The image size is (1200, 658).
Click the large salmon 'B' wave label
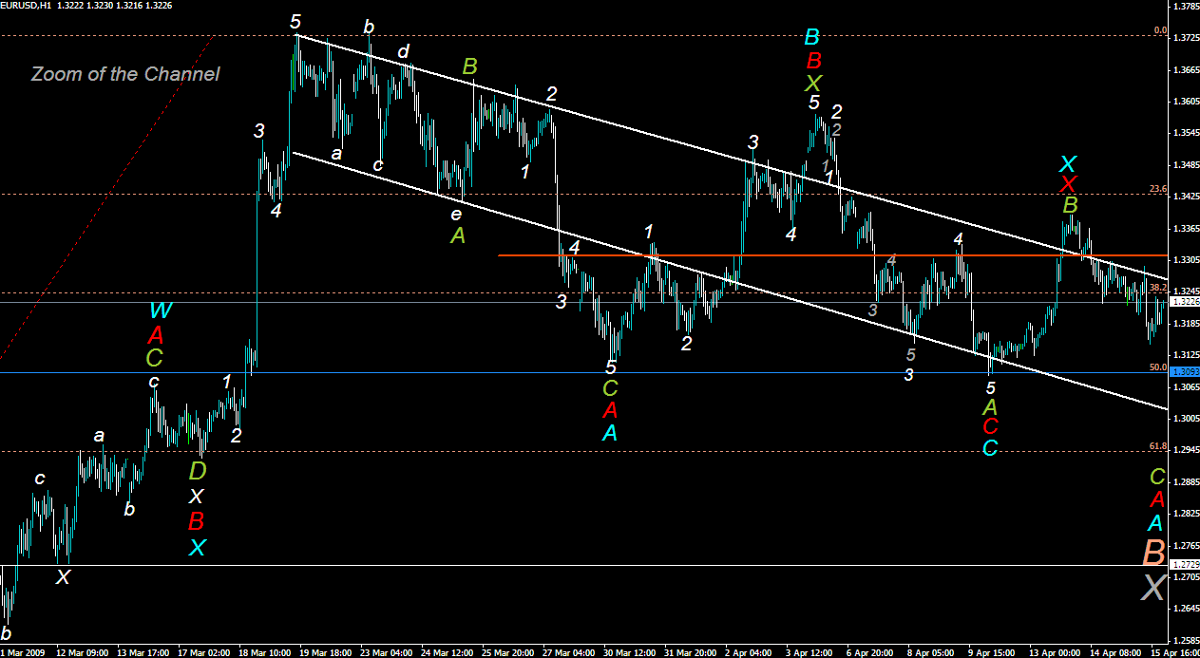coord(1153,552)
